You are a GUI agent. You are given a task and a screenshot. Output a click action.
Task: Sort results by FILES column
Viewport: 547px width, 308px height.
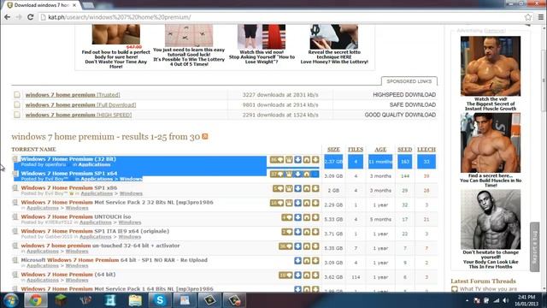tap(356, 149)
